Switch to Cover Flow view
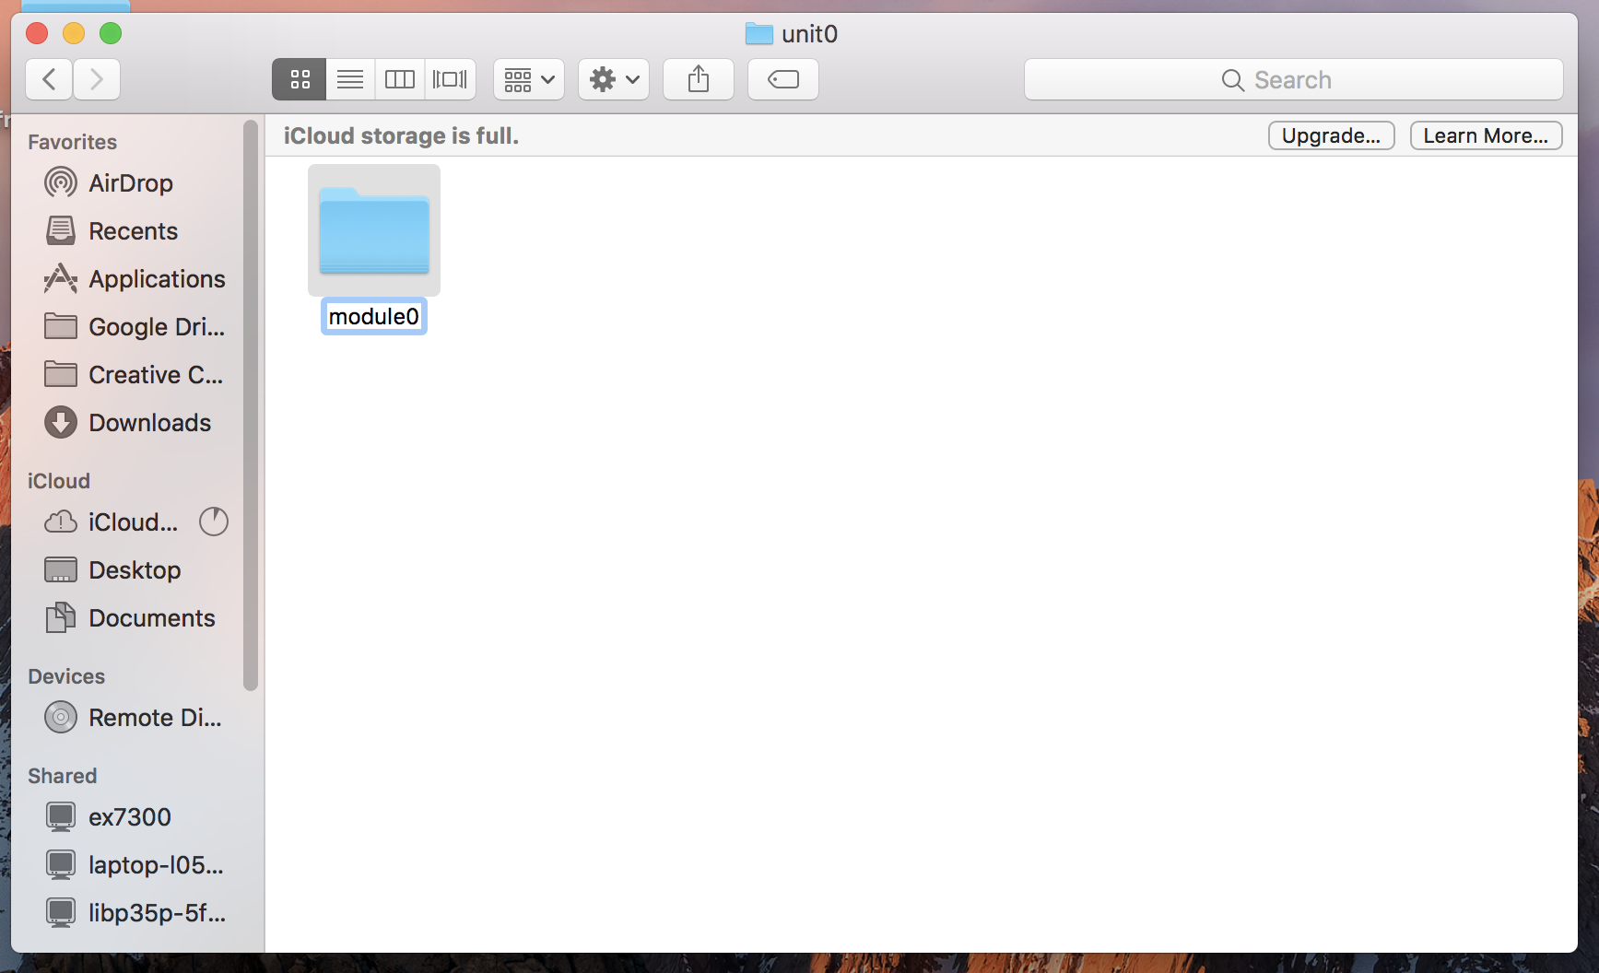 (450, 79)
